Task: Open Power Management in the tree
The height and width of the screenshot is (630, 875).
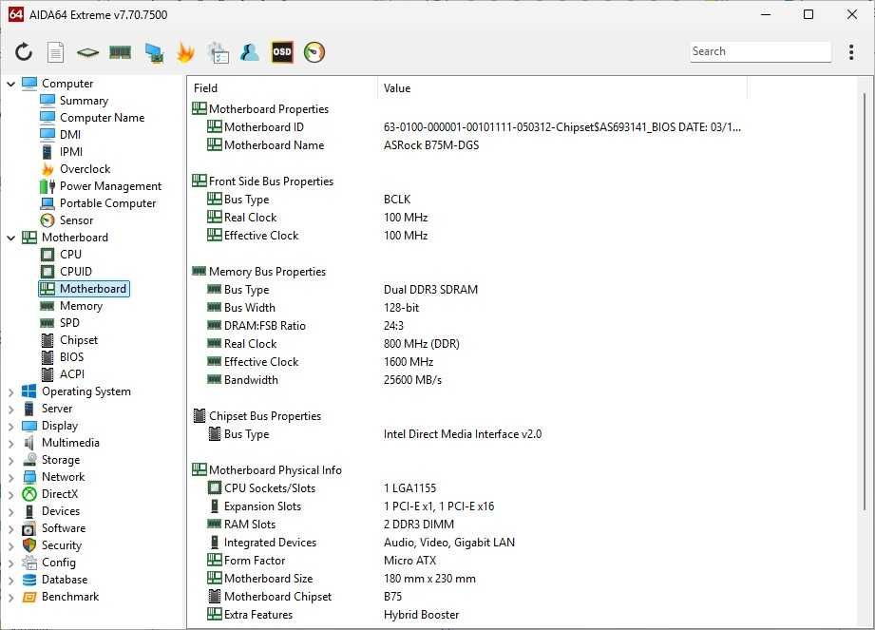Action: click(110, 186)
